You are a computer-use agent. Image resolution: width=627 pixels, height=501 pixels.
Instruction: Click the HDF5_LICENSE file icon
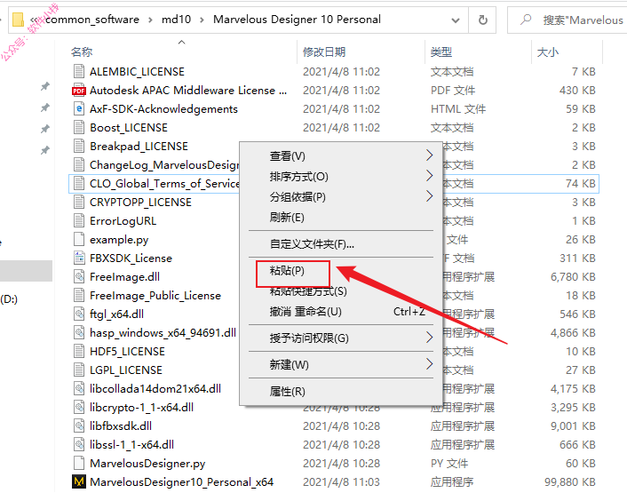click(x=79, y=352)
